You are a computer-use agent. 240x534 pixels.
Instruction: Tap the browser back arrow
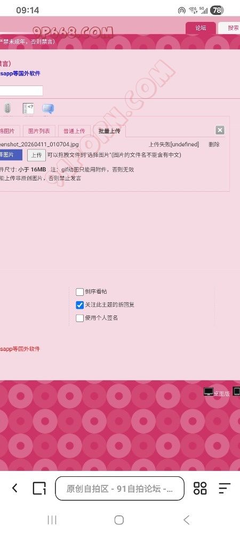click(x=14, y=488)
